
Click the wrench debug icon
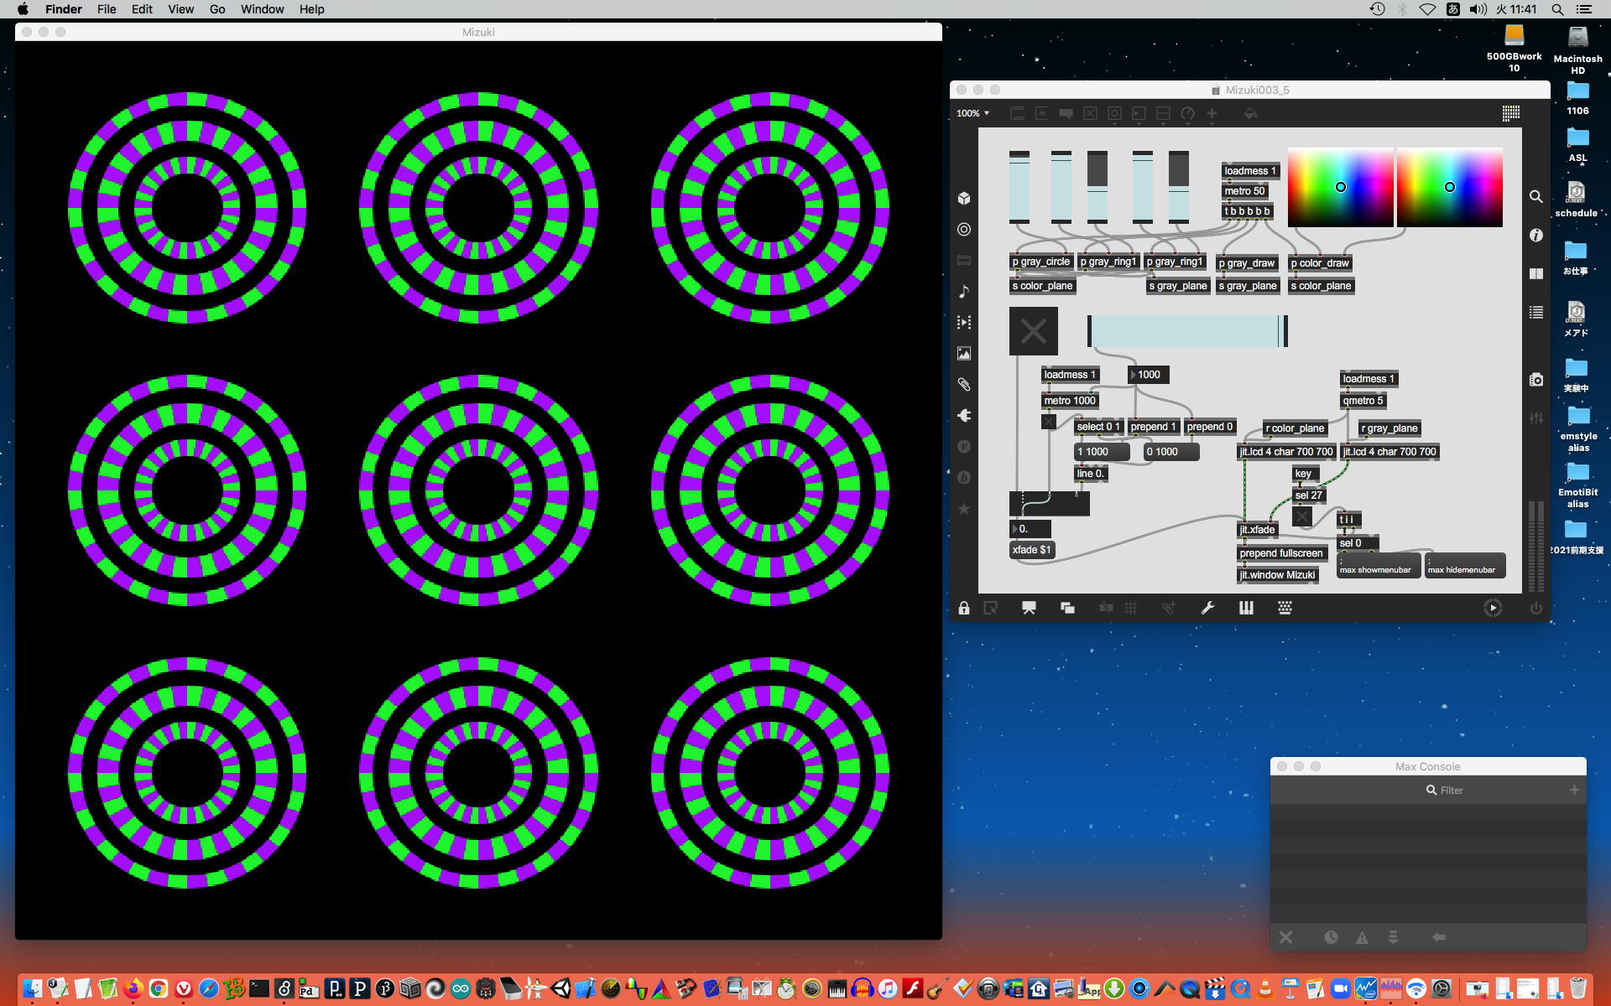tap(1207, 609)
